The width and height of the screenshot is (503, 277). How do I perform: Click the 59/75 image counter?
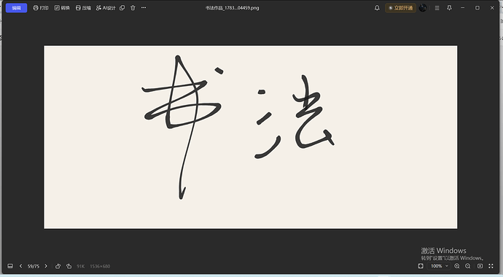click(34, 266)
